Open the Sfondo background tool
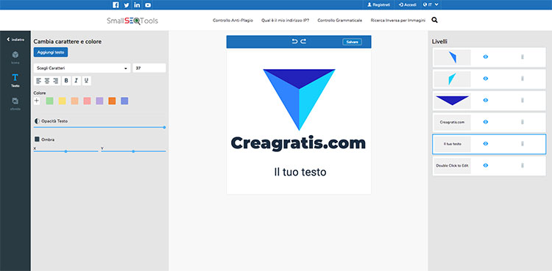The height and width of the screenshot is (271, 552). 15,104
